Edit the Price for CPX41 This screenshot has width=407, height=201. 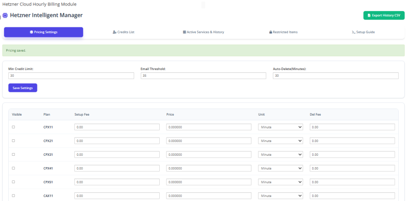coord(209,168)
